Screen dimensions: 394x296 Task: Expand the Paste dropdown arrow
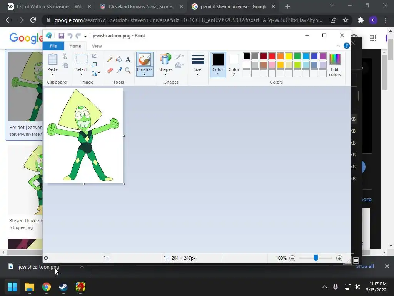click(52, 74)
